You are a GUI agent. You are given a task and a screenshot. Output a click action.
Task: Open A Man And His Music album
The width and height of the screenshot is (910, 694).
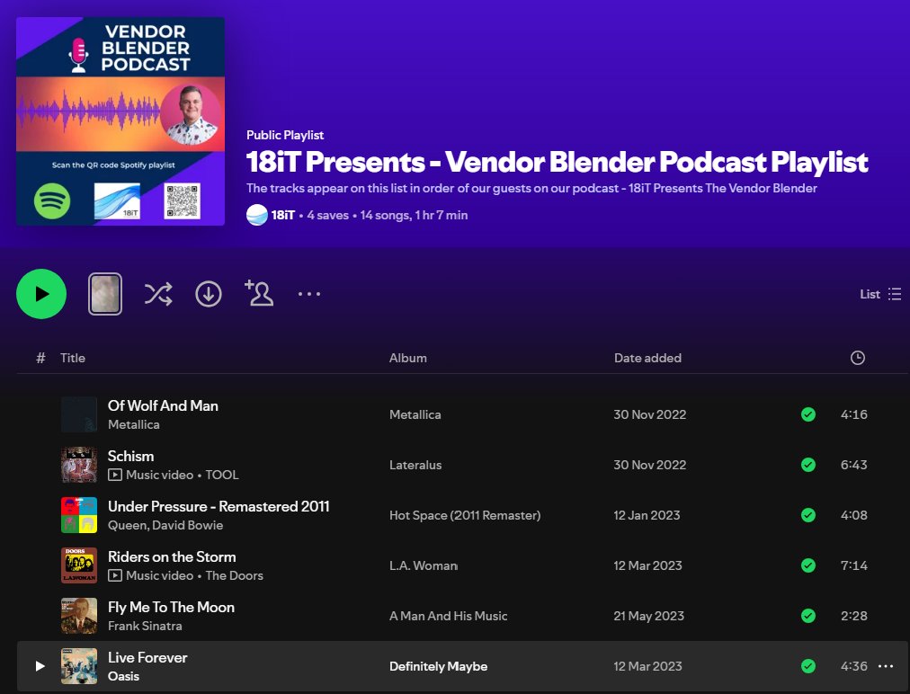coord(448,616)
